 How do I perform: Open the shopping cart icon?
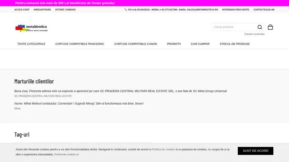[270, 27]
